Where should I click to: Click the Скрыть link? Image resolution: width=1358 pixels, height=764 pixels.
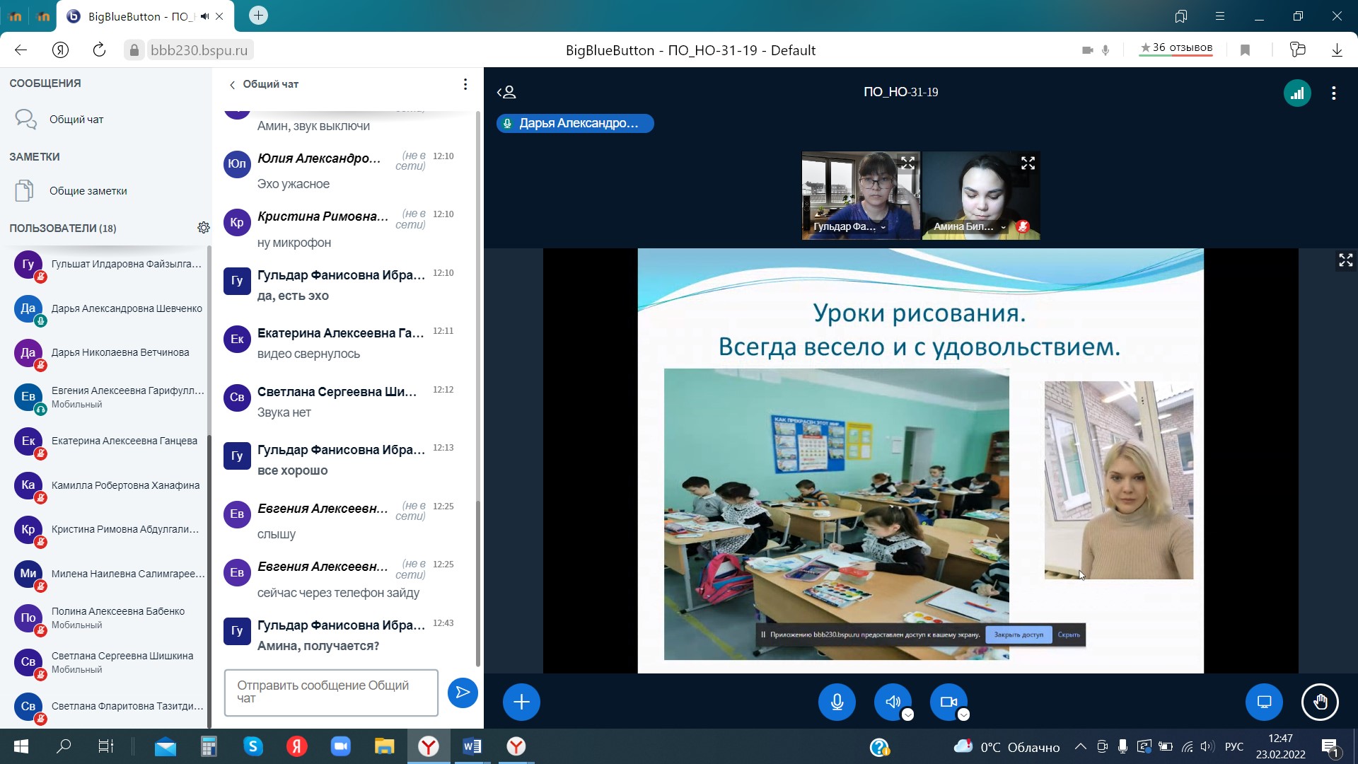pyautogui.click(x=1069, y=635)
